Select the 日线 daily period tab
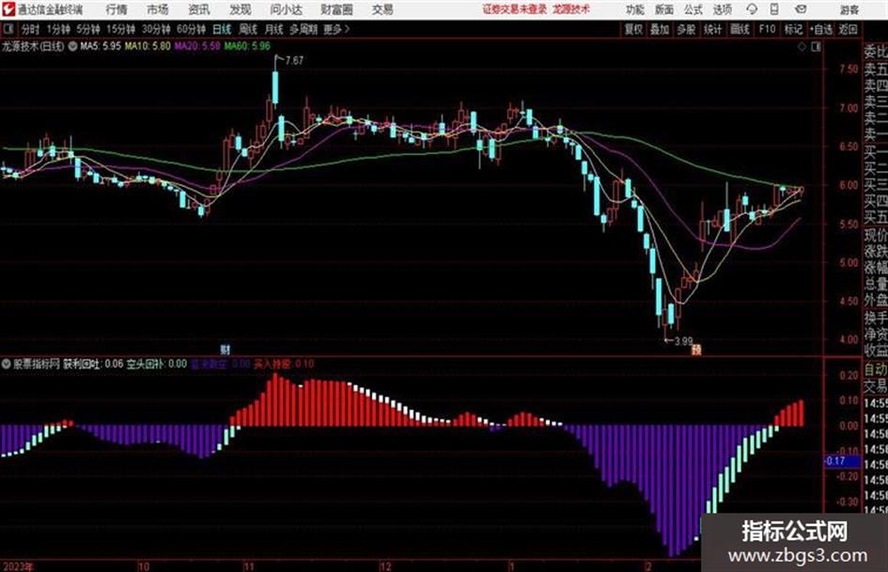 pos(222,29)
